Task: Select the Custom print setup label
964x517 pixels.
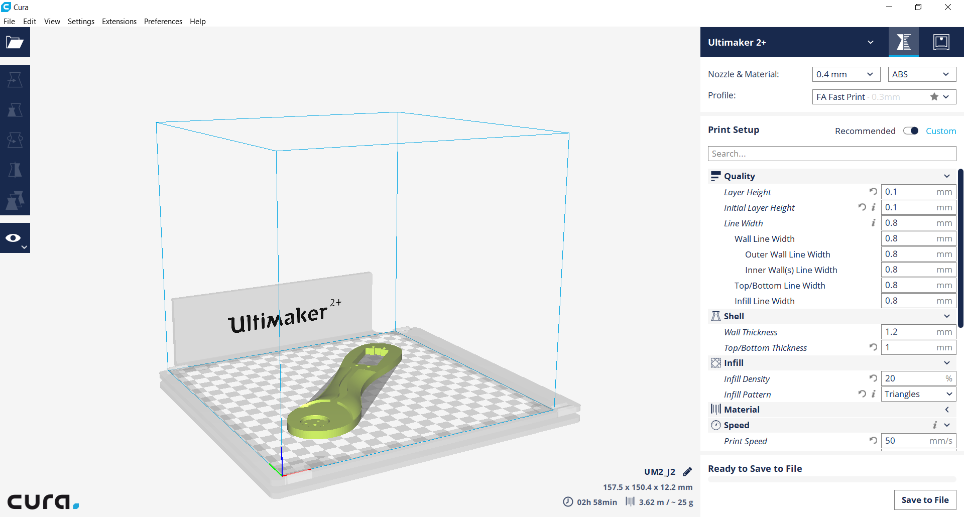Action: 941,131
